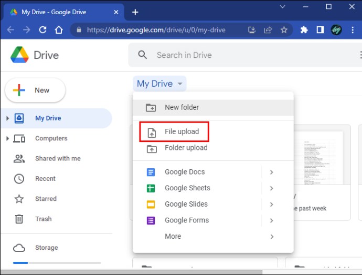
Task: Open the More submenu arrow
Action: point(271,237)
